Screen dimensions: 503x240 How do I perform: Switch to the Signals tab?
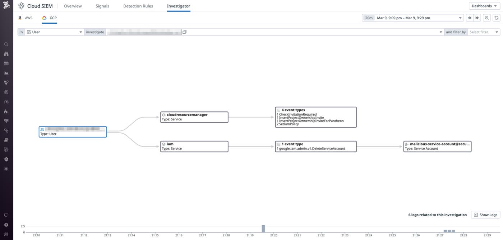click(102, 6)
